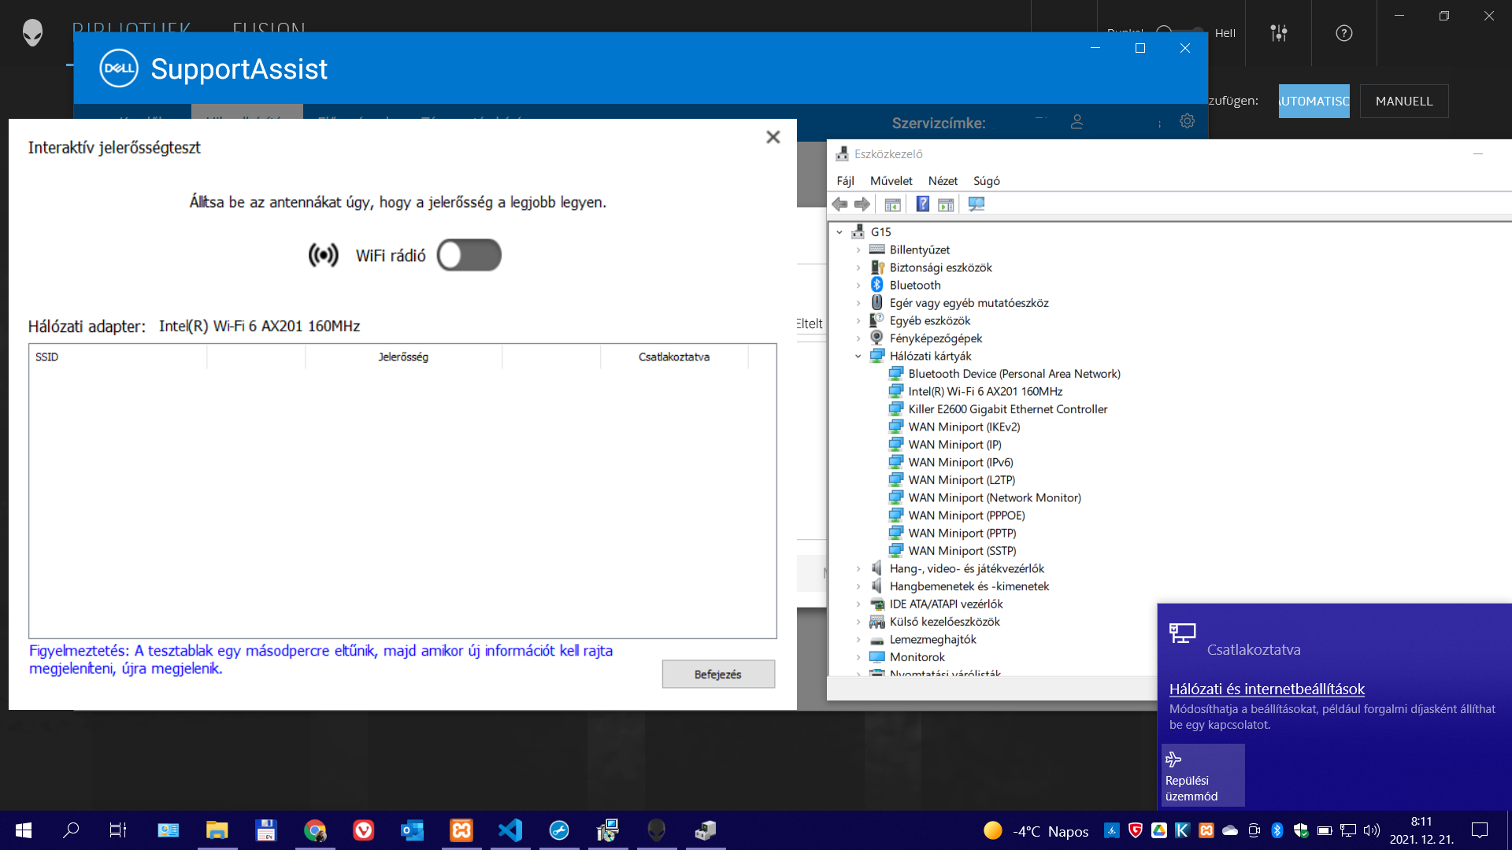Expand the Egyéb eszközök category
The image size is (1512, 850).
[858, 320]
